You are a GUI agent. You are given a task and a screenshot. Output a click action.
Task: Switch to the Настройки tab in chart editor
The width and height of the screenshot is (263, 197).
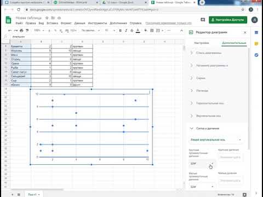202,43
